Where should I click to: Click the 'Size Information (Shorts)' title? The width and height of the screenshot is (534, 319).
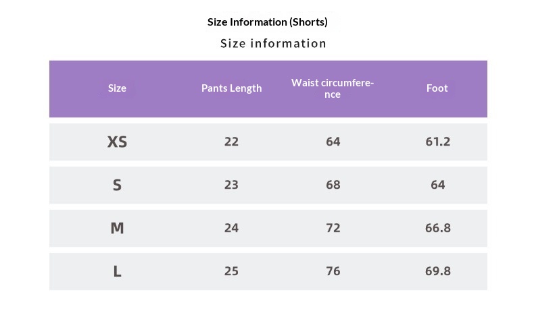(x=267, y=22)
